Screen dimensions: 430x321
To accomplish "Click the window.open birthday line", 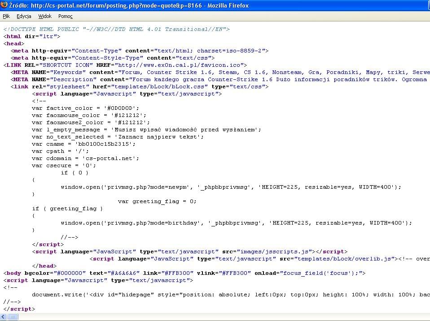I will point(237,223).
